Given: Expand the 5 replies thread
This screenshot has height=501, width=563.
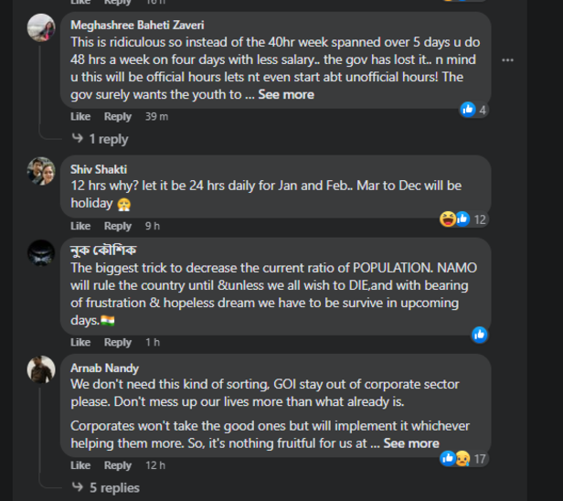Looking at the screenshot, I should (106, 487).
